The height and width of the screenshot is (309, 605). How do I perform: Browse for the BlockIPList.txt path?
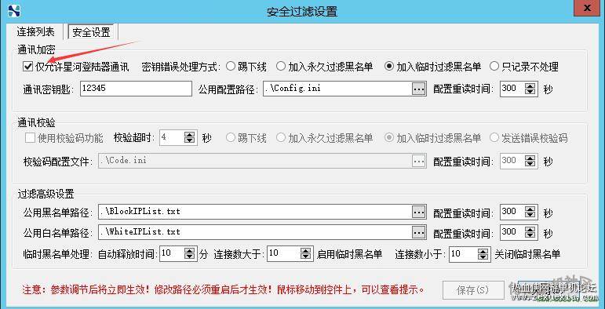coord(419,212)
